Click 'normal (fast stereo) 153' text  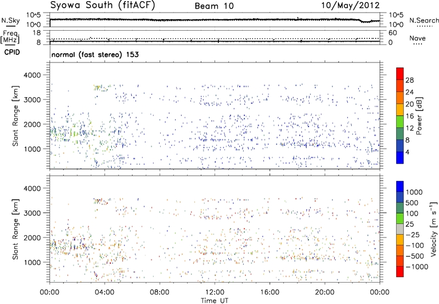pyautogui.click(x=95, y=54)
